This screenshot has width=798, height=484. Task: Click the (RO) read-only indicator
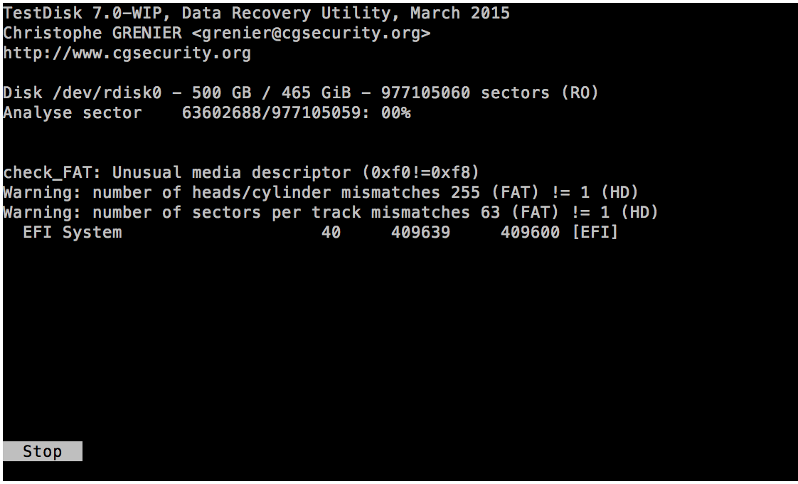(x=580, y=93)
